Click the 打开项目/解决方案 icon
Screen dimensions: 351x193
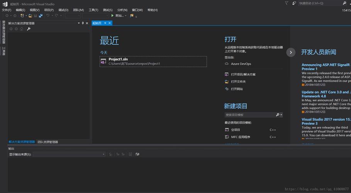pos(227,74)
